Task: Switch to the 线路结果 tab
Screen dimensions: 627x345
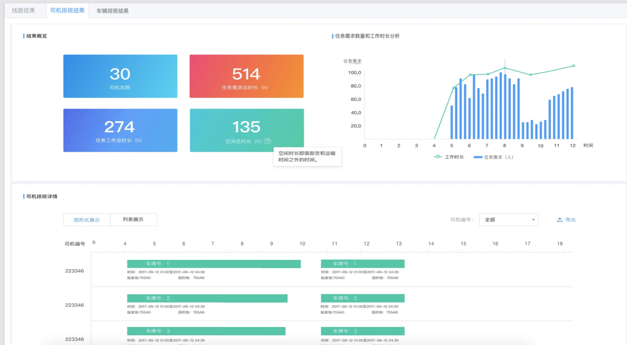Action: point(24,11)
